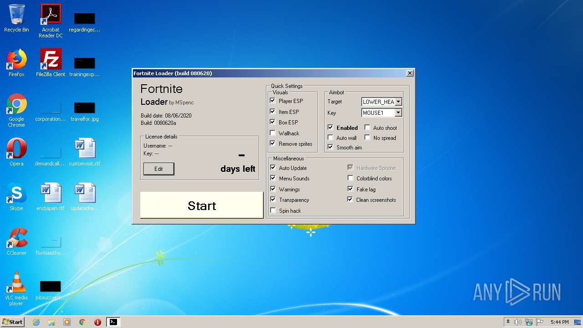Screen dimensions: 583x328
Task: Open FileZilla Client desktop shortcut
Action: coord(51,63)
